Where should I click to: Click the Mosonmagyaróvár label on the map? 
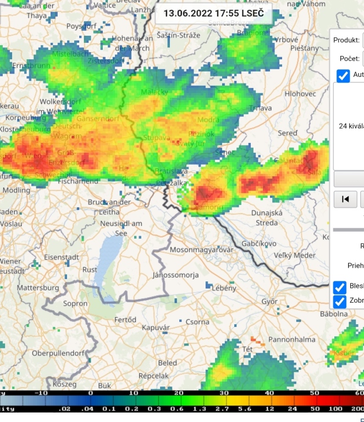[x=202, y=249]
